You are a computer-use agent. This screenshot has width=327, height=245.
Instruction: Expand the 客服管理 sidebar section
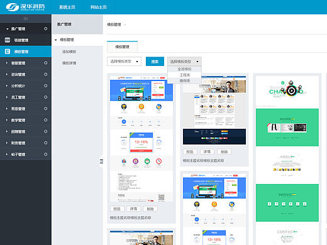click(x=7, y=63)
